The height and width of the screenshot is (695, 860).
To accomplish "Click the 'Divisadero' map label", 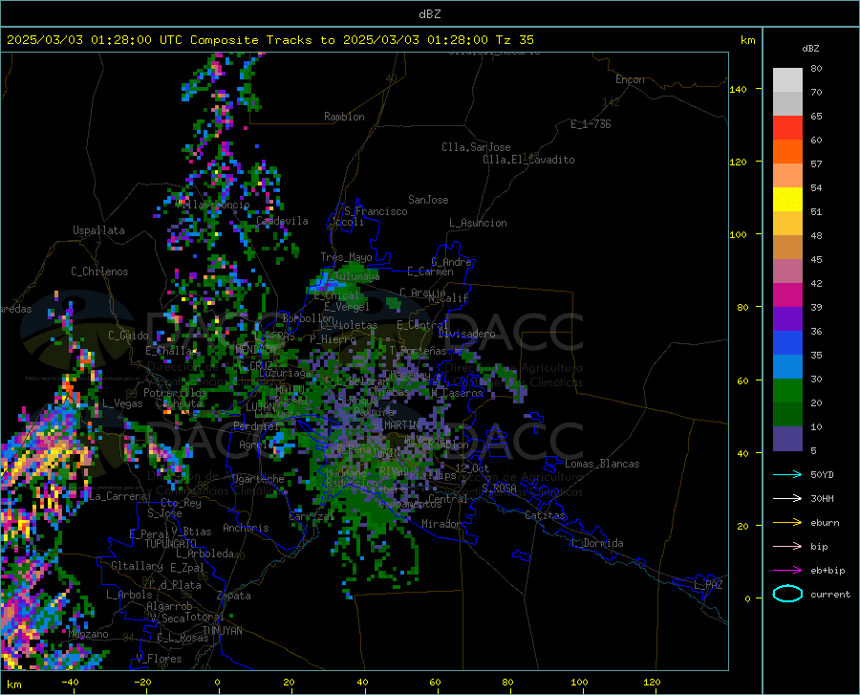I will point(466,334).
